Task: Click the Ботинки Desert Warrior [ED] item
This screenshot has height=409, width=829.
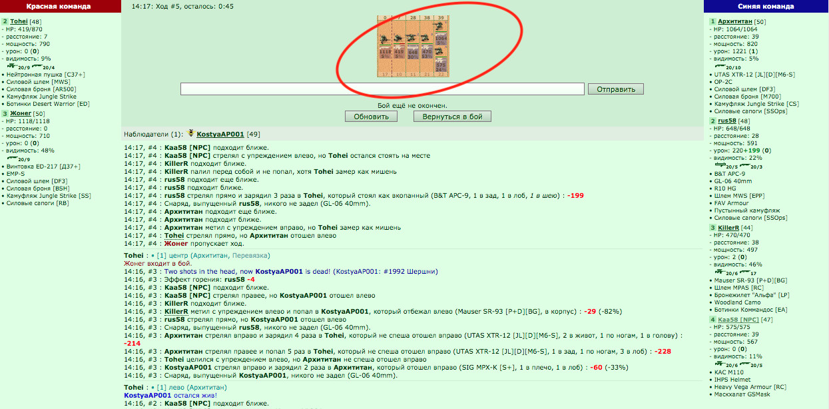Action: point(47,104)
